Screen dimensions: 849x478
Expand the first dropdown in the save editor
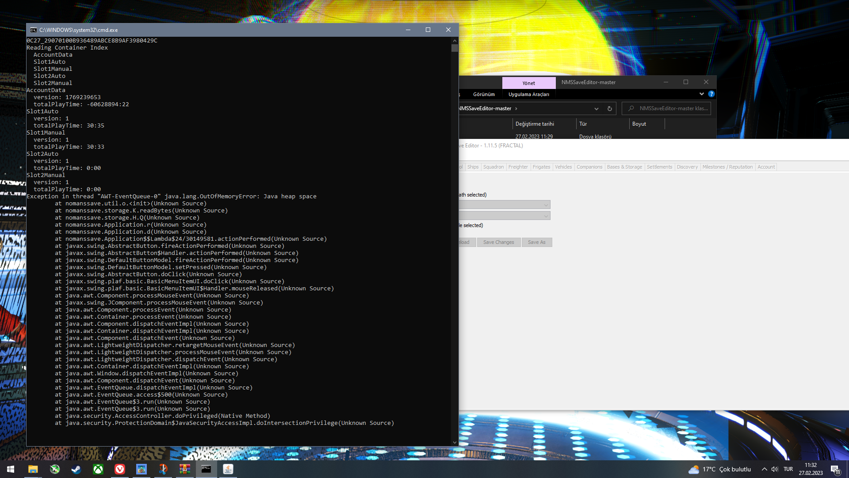click(x=545, y=204)
